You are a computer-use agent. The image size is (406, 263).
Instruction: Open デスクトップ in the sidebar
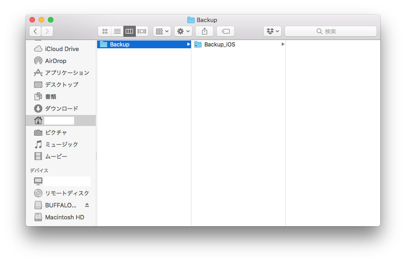click(x=61, y=85)
